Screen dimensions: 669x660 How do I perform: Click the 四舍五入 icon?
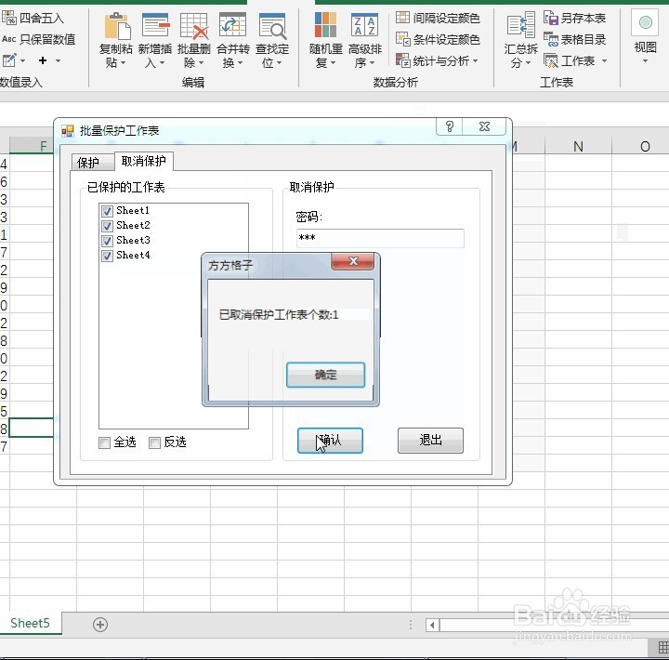tap(9, 18)
